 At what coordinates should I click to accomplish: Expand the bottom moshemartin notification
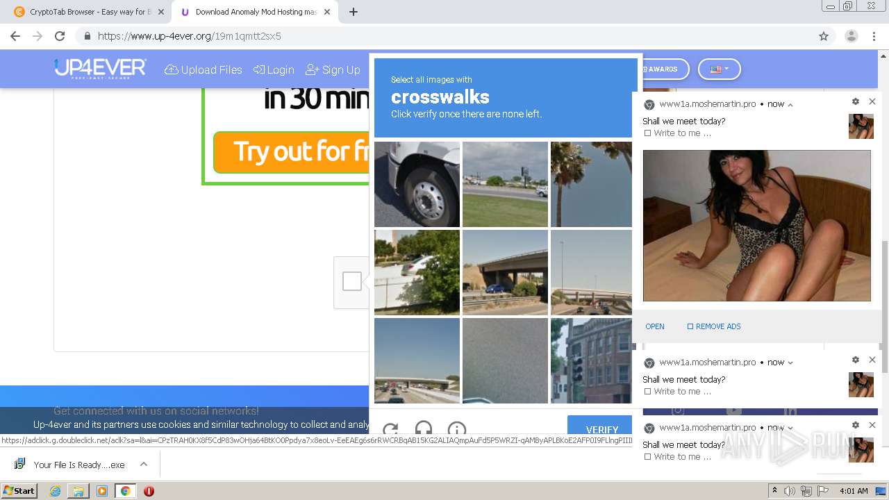coord(790,428)
